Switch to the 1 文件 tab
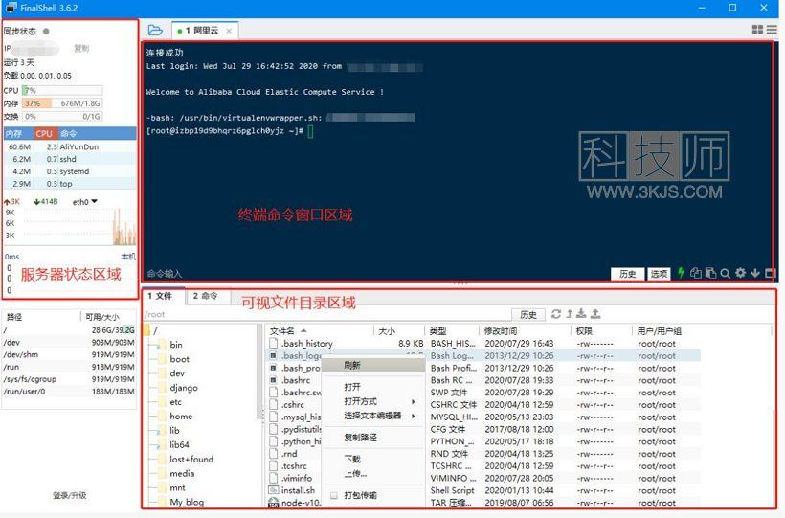This screenshot has height=518, width=785. 160,296
